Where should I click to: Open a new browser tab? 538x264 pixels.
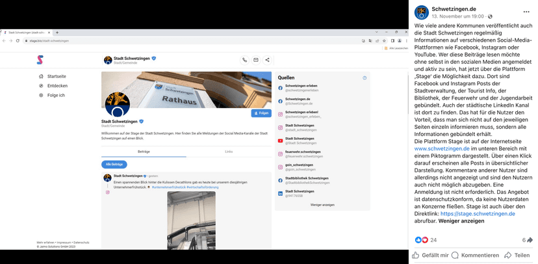57,33
